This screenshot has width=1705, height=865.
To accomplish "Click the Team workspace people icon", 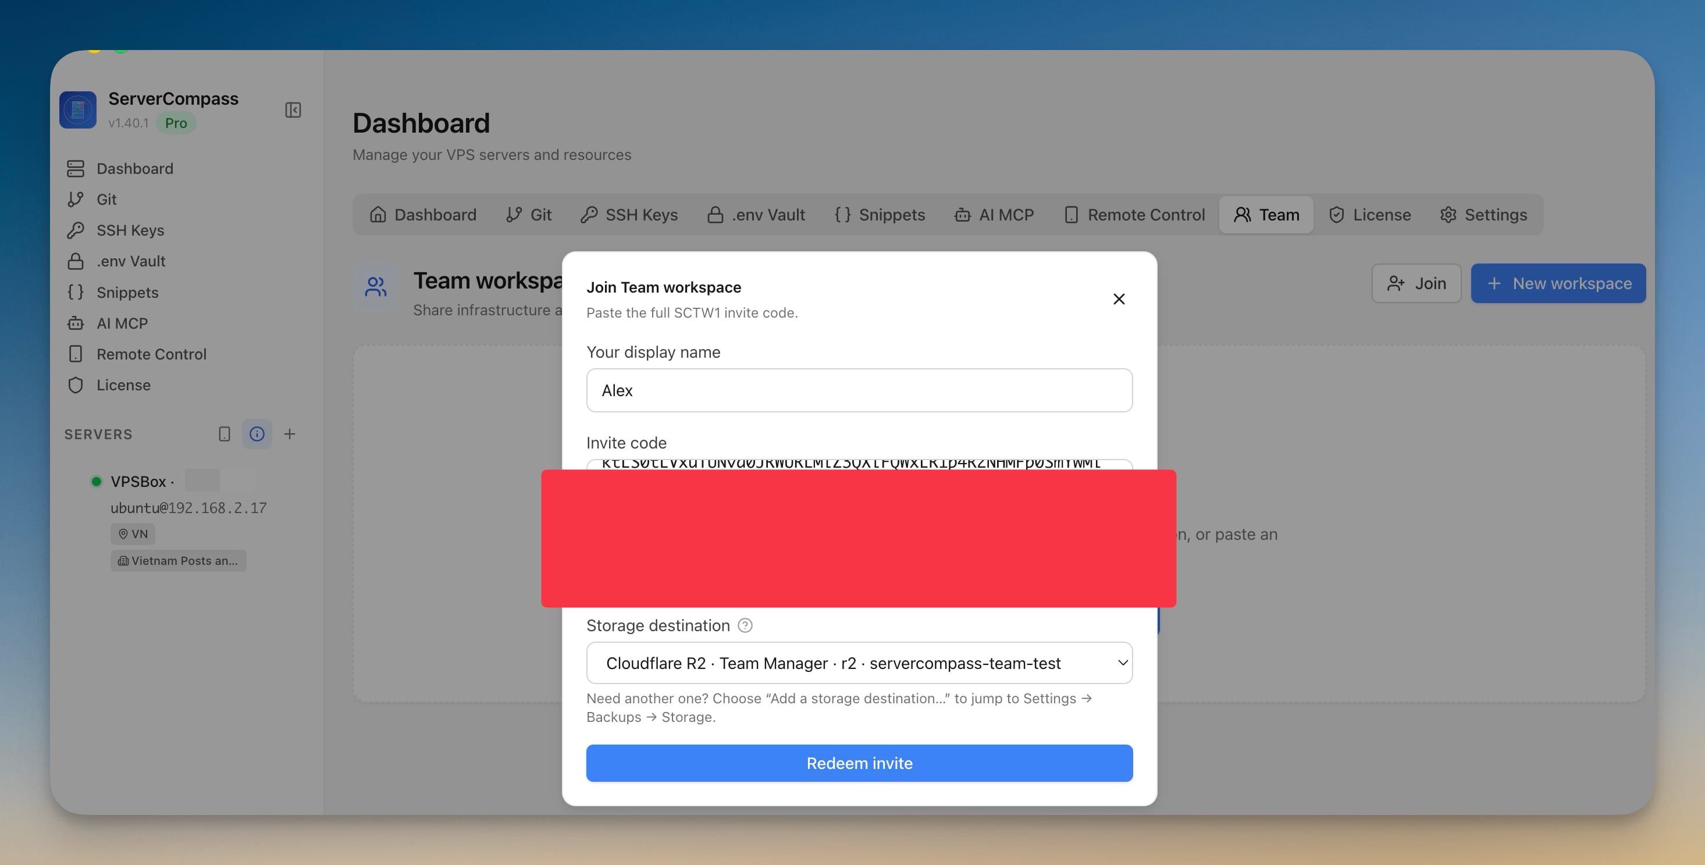I will pos(376,287).
